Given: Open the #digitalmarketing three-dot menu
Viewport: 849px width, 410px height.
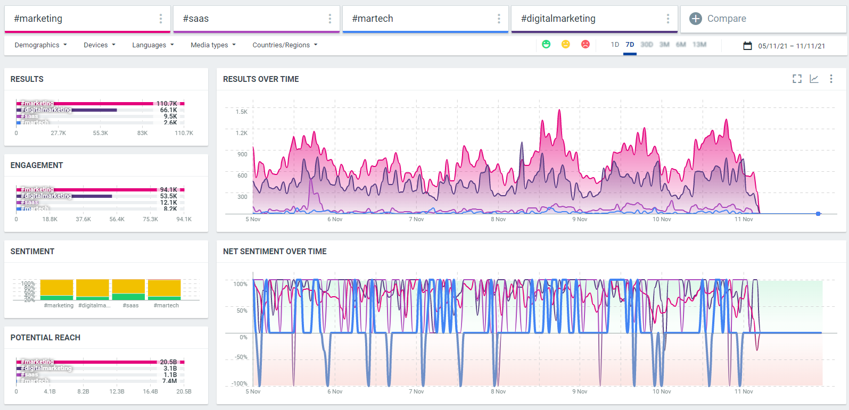Looking at the screenshot, I should 667,19.
